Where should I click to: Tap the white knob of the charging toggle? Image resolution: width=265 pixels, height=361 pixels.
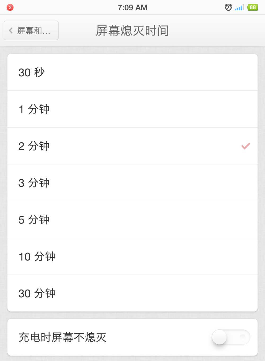coord(219,337)
